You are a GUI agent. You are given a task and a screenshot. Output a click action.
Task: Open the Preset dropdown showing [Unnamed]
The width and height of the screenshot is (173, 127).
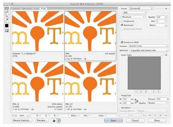pos(141,9)
